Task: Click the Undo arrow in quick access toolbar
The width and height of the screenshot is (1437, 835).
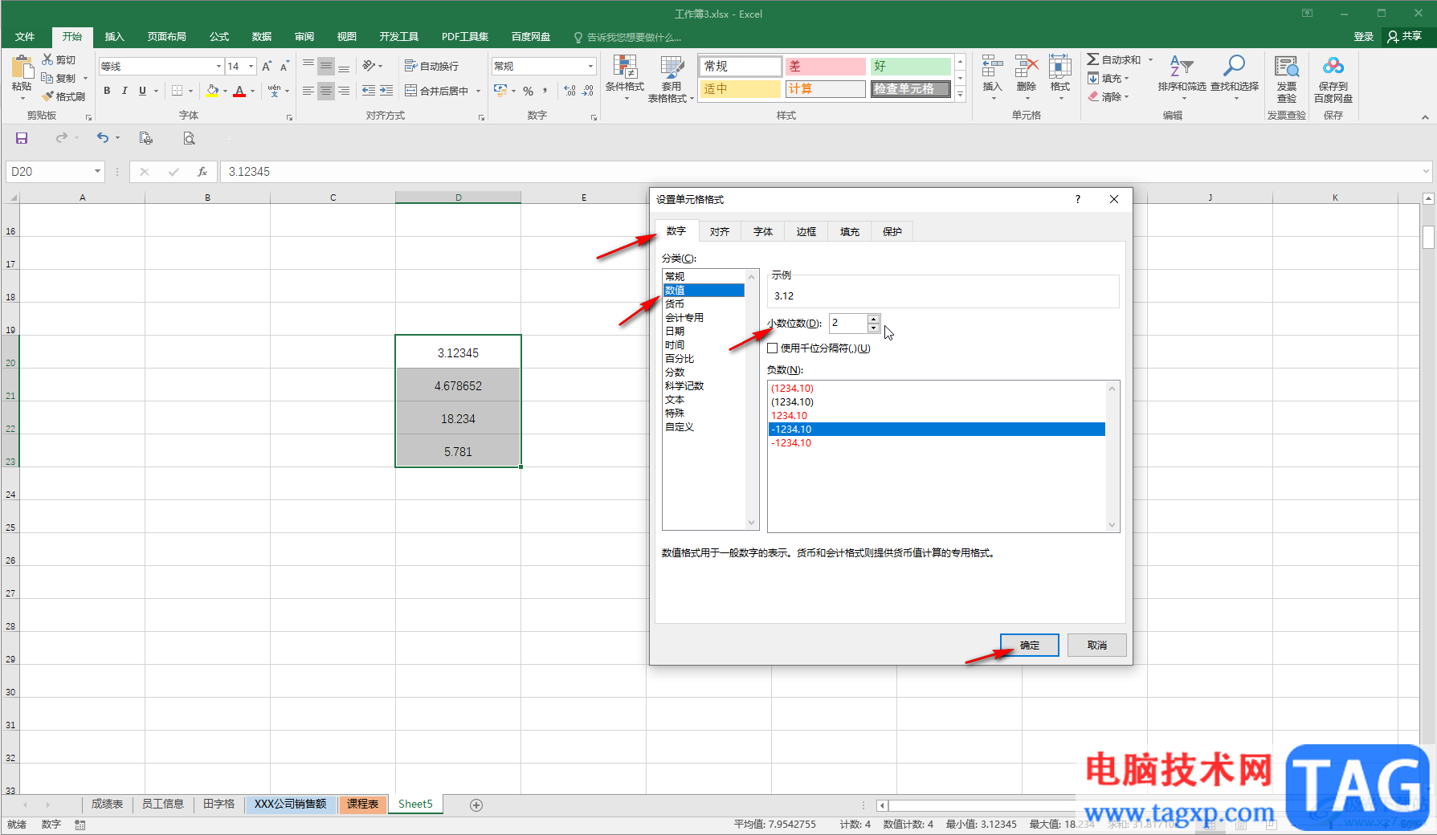Action: pos(102,138)
